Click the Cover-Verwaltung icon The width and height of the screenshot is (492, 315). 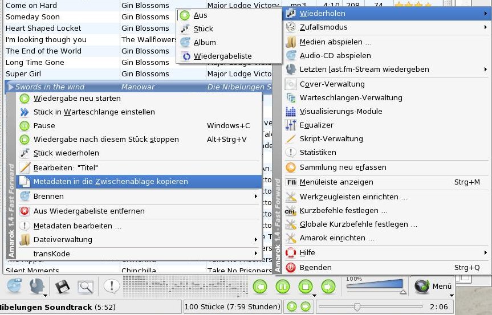[291, 84]
